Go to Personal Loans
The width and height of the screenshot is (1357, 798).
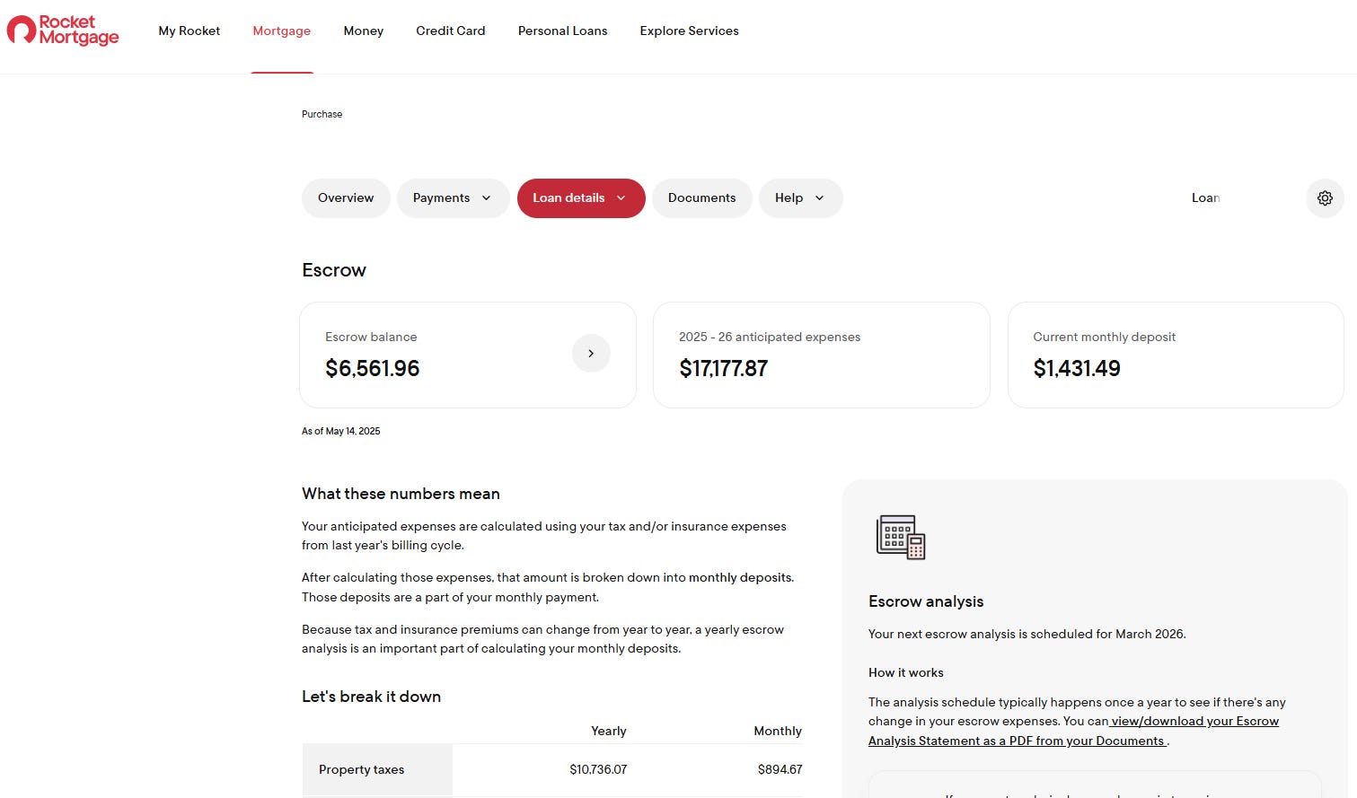[x=562, y=31]
